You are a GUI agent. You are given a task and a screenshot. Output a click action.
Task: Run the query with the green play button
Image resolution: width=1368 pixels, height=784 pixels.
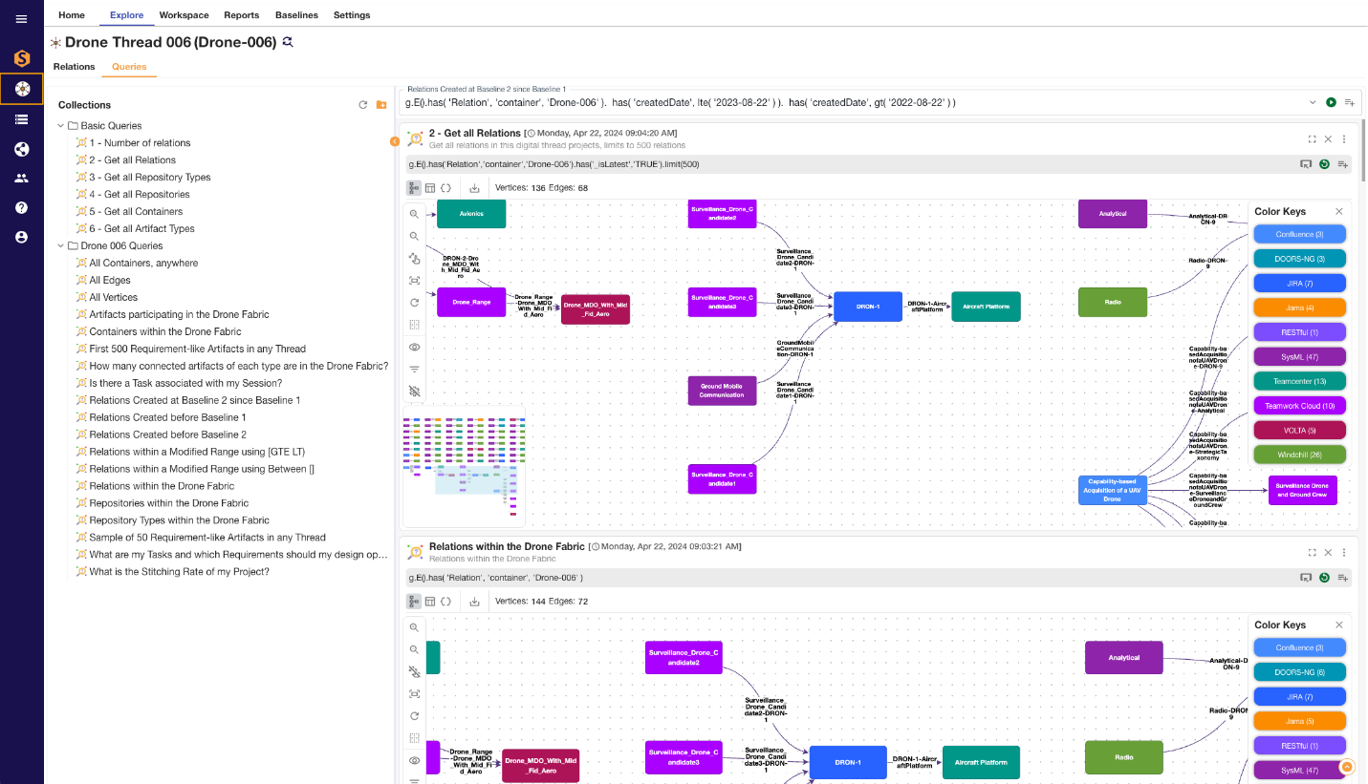point(1331,102)
